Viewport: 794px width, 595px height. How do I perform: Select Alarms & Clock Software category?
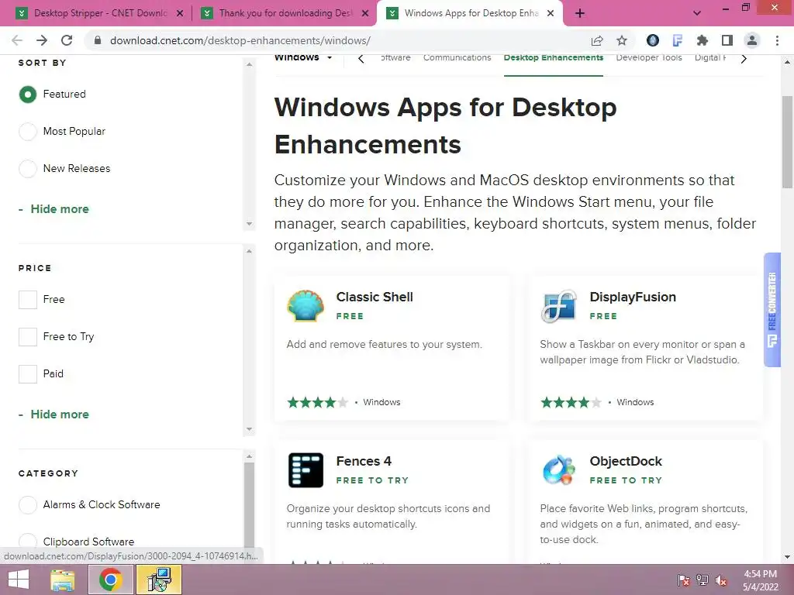[28, 505]
